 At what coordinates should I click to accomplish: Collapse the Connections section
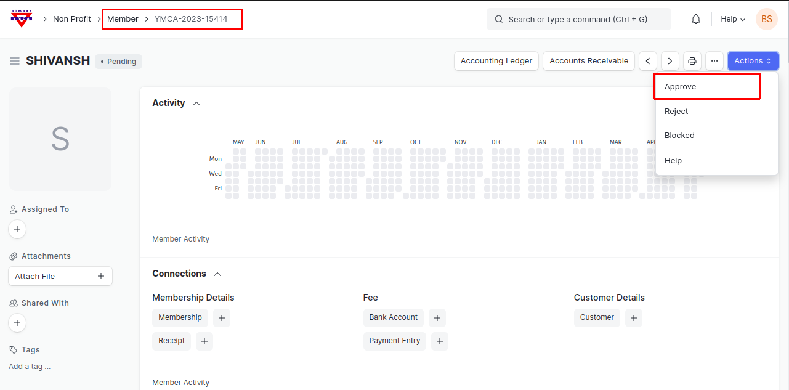(217, 274)
